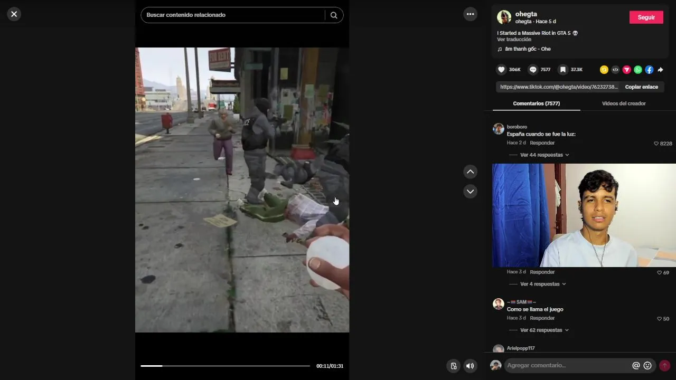
Task: Open SAM commenter avatar
Action: [x=498, y=304]
